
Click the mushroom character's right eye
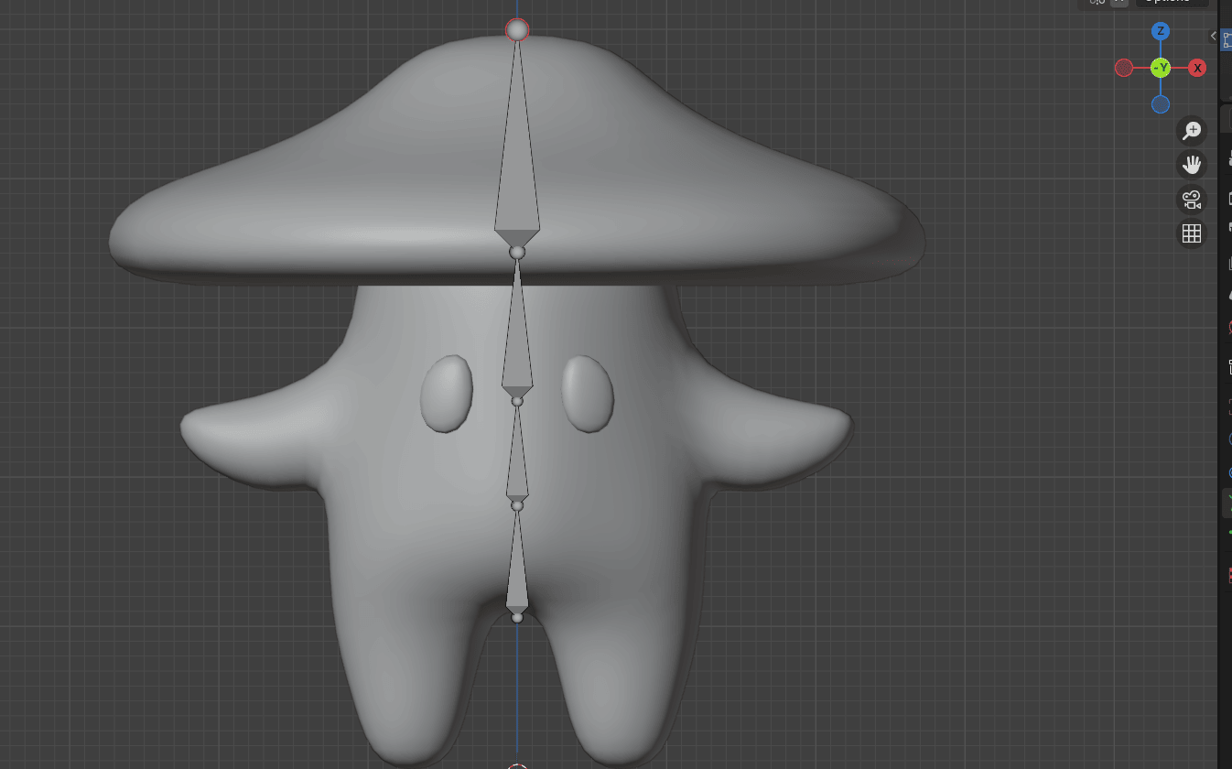point(588,394)
